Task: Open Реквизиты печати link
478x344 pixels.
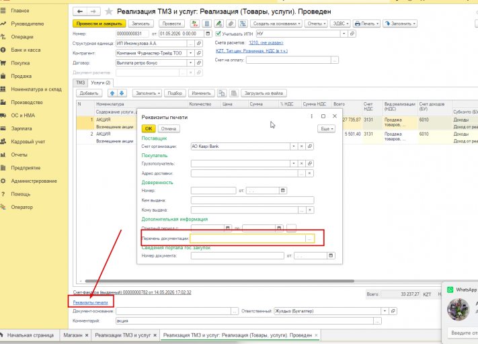Action: tap(90, 302)
